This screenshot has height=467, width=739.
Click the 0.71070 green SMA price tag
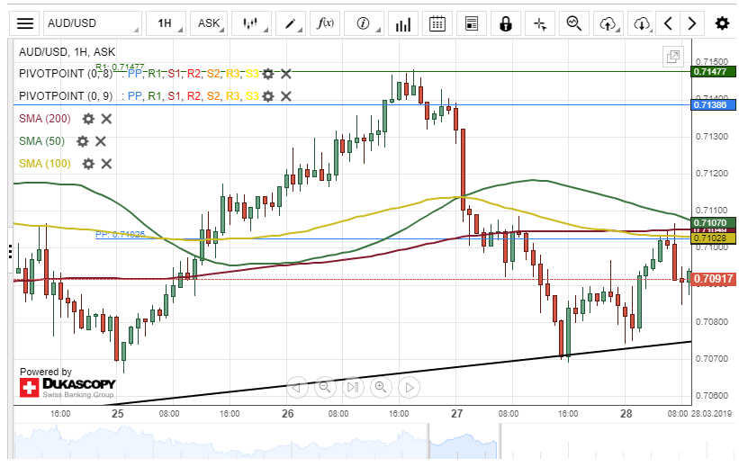click(x=713, y=222)
